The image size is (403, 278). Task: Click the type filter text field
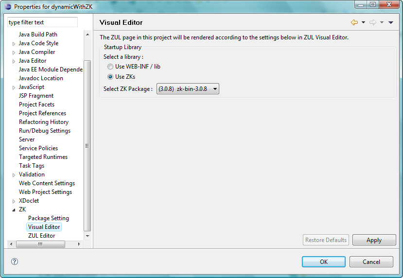click(42, 22)
